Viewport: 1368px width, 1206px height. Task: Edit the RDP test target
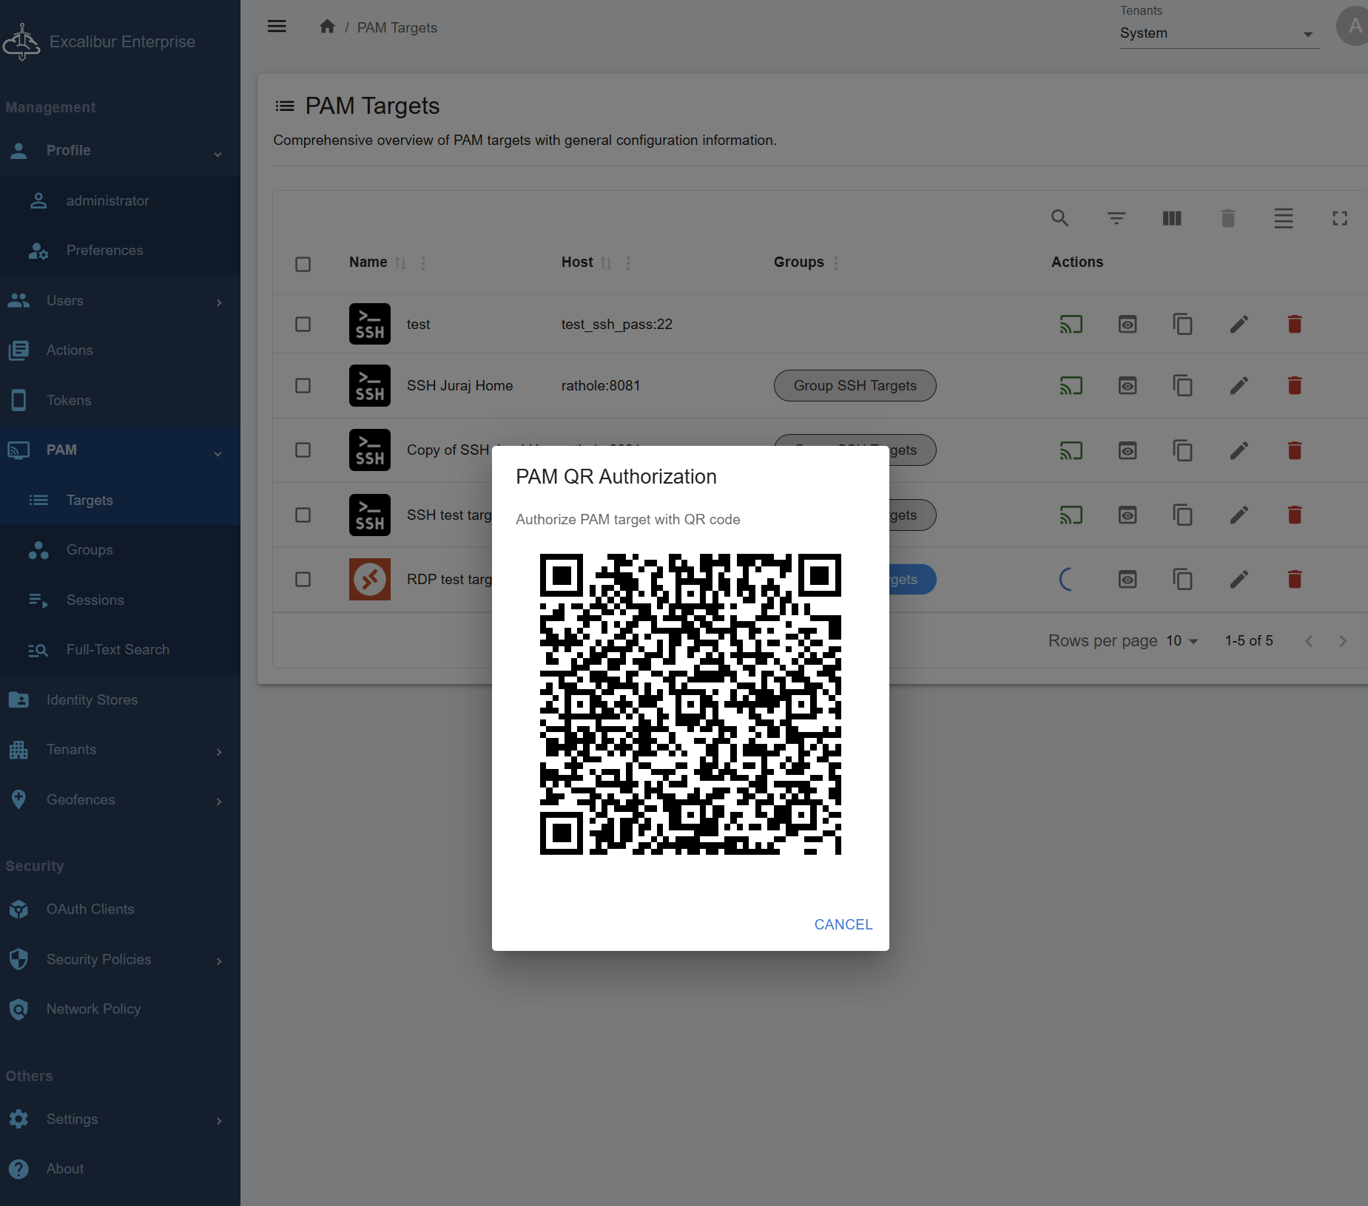(1239, 579)
